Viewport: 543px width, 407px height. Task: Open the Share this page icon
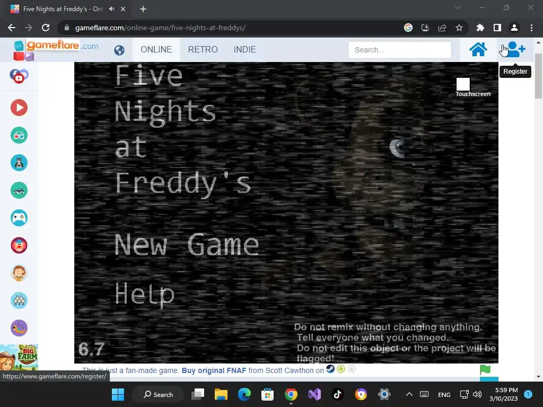tap(442, 28)
